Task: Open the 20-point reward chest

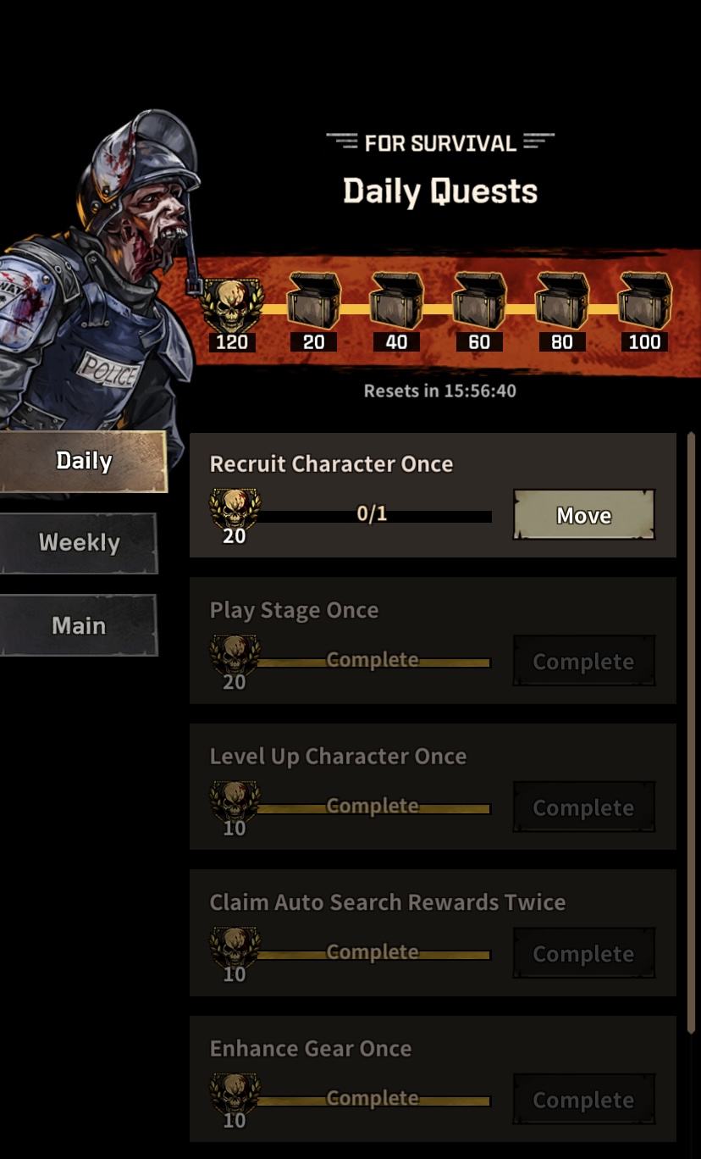Action: [x=314, y=301]
